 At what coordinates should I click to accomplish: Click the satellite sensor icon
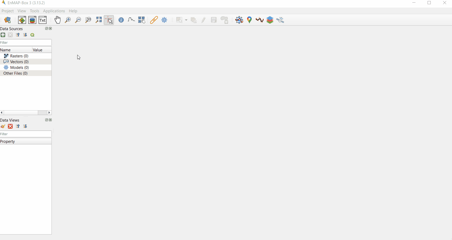[280, 20]
